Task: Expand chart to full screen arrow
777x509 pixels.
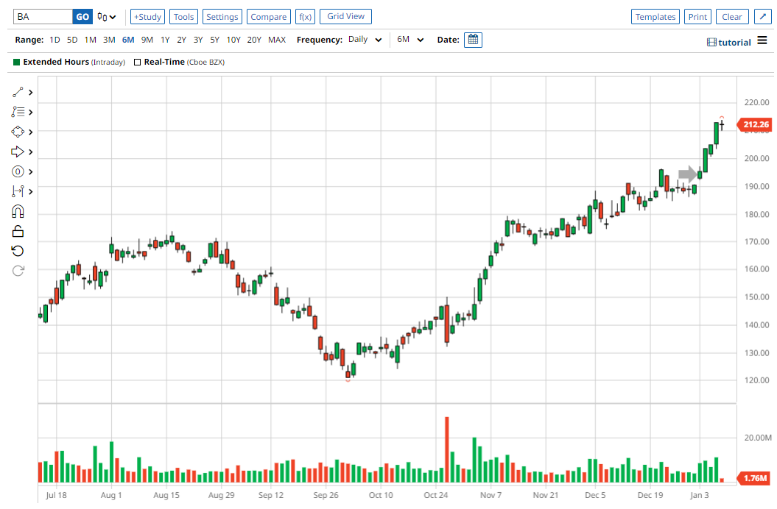Action: (762, 16)
